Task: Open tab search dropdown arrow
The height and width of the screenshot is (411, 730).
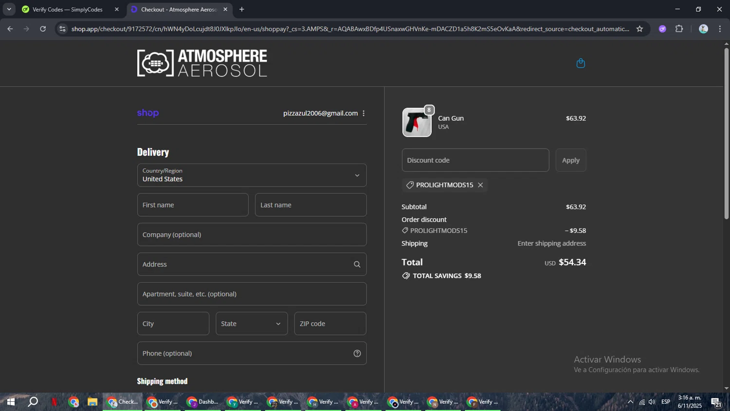Action: coord(9,9)
